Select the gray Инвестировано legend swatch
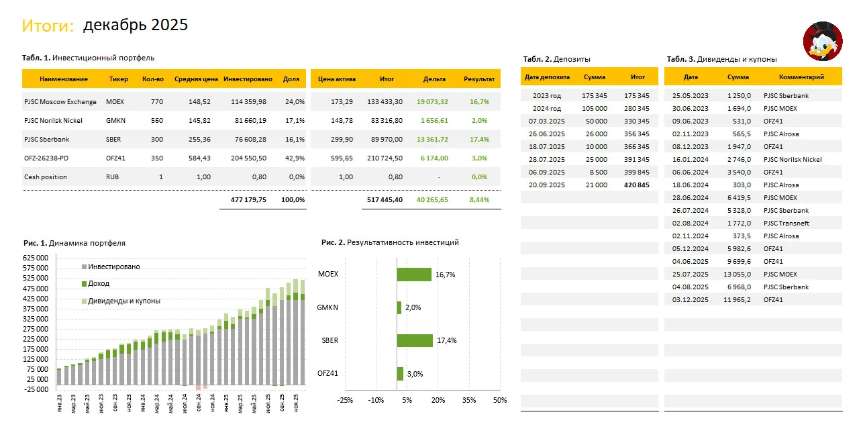Screen dimensions: 865x443 coord(84,266)
